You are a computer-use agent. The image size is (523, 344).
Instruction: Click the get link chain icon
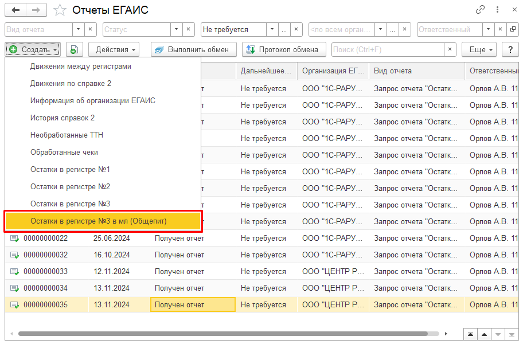[480, 10]
